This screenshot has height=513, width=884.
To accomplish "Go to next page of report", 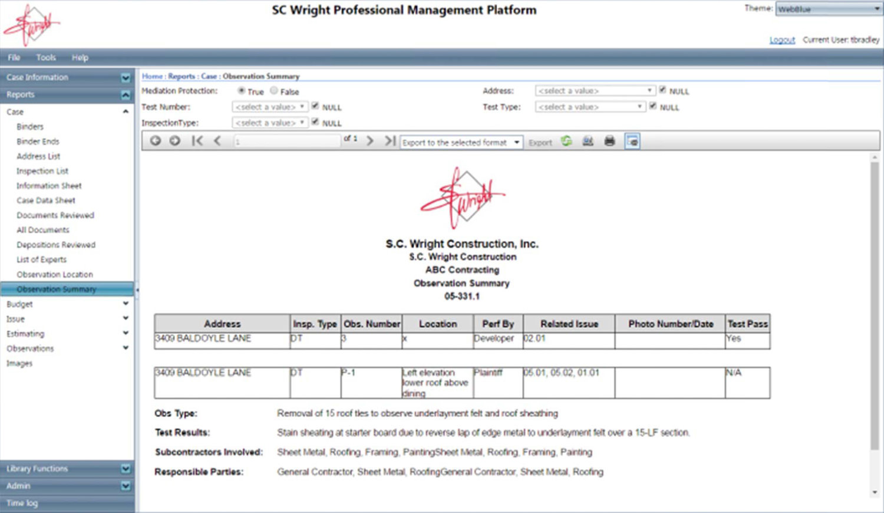I will pyautogui.click(x=370, y=141).
